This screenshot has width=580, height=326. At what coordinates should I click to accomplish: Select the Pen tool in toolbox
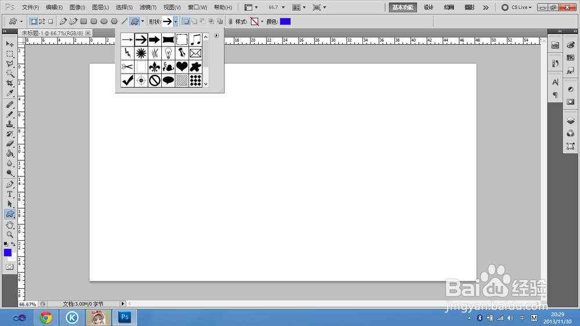(x=10, y=184)
